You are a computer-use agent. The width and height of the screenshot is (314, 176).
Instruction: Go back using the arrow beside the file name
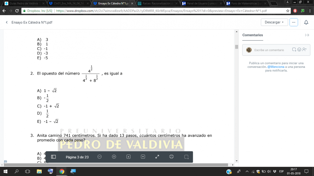[x=7, y=22]
